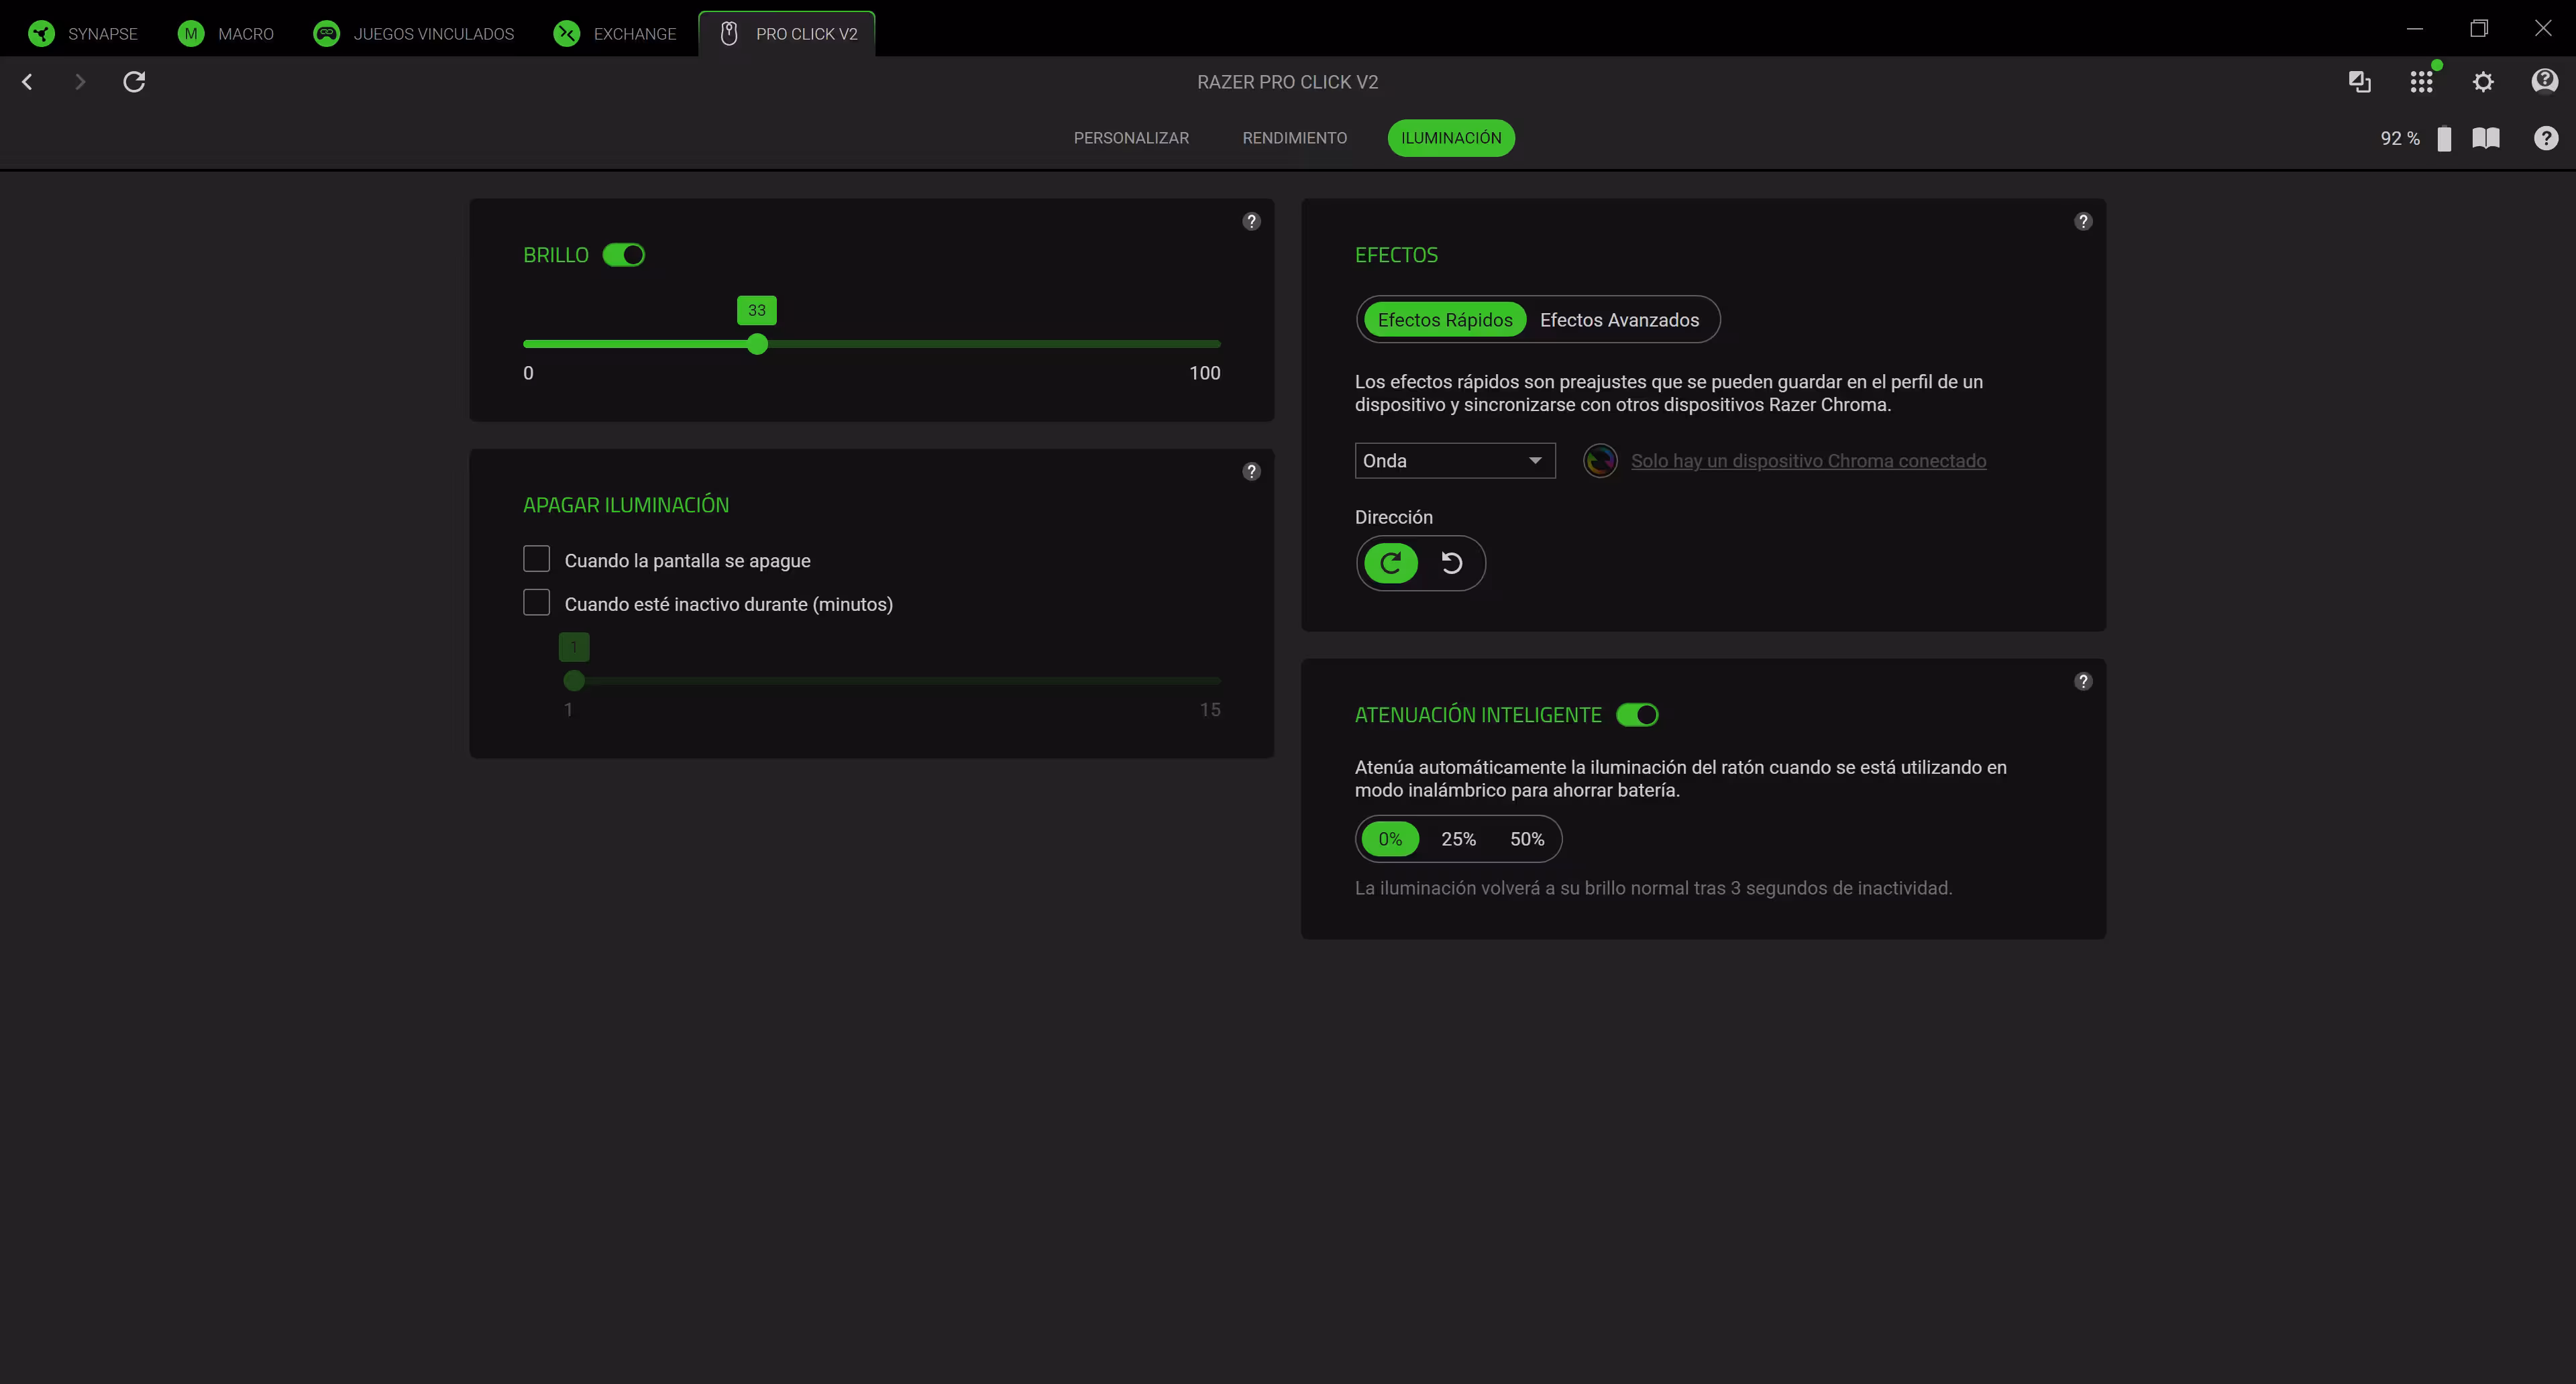Toggle Atenuación Inteligente switch
Image resolution: width=2576 pixels, height=1384 pixels.
point(1637,715)
